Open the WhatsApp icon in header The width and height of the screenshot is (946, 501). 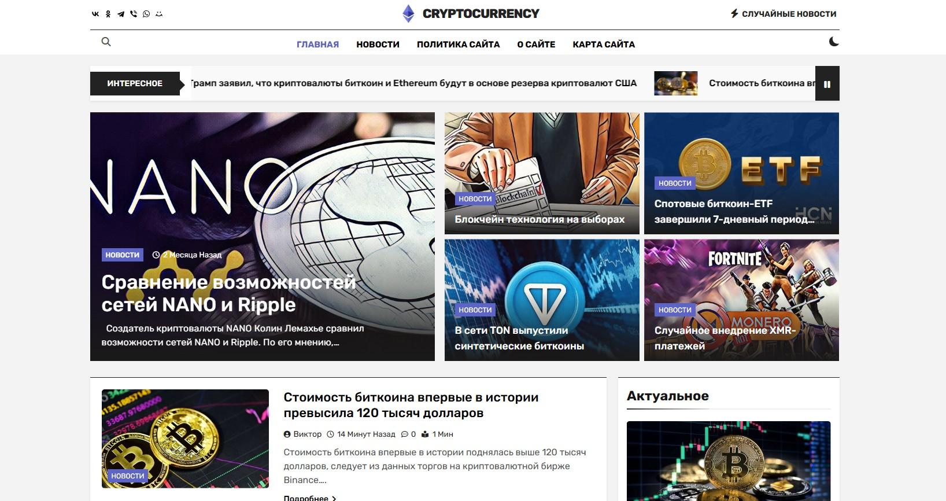pyautogui.click(x=146, y=14)
